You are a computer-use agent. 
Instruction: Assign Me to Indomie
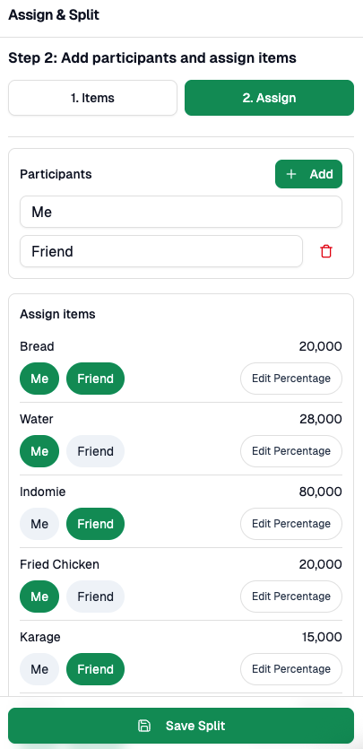click(x=39, y=524)
